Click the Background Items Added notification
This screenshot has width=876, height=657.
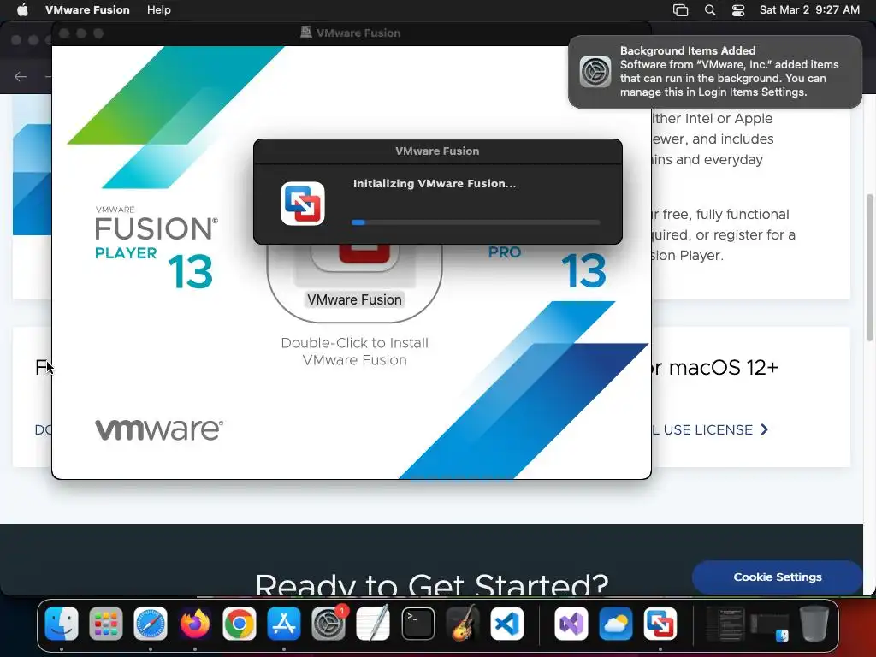coord(715,72)
